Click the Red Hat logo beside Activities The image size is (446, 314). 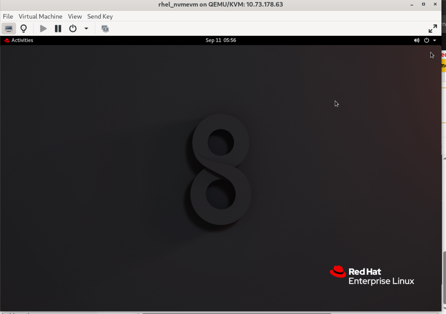pyautogui.click(x=7, y=40)
